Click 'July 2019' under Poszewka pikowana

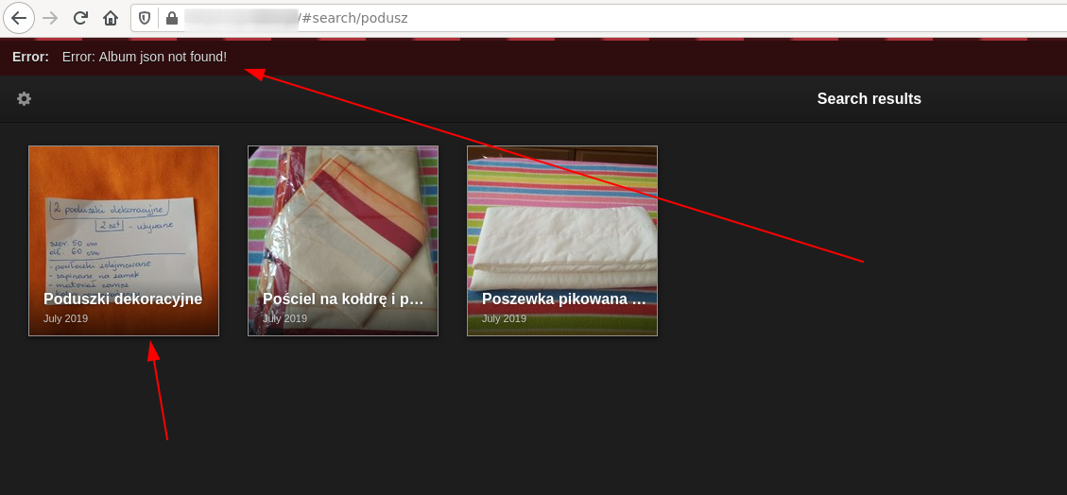[504, 318]
